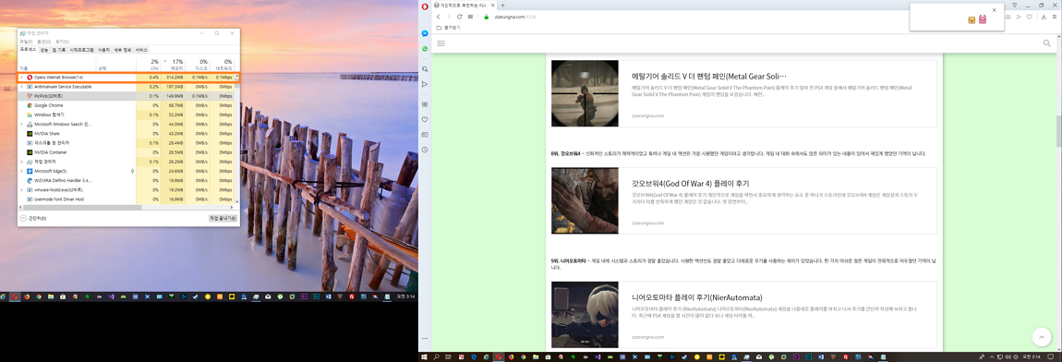1062x362 pixels.
Task: Switch to the 앱 기록 tab in Task Manager
Action: 59,50
